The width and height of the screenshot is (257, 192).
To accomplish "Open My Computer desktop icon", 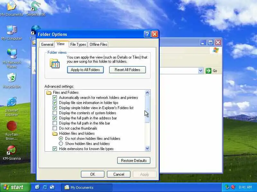I will point(12,33).
